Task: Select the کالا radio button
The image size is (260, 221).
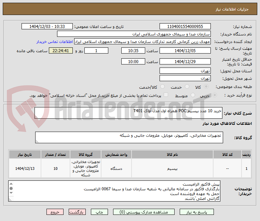Action: pos(206,87)
